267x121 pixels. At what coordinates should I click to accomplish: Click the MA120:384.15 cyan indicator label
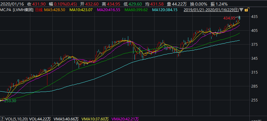point(165,10)
